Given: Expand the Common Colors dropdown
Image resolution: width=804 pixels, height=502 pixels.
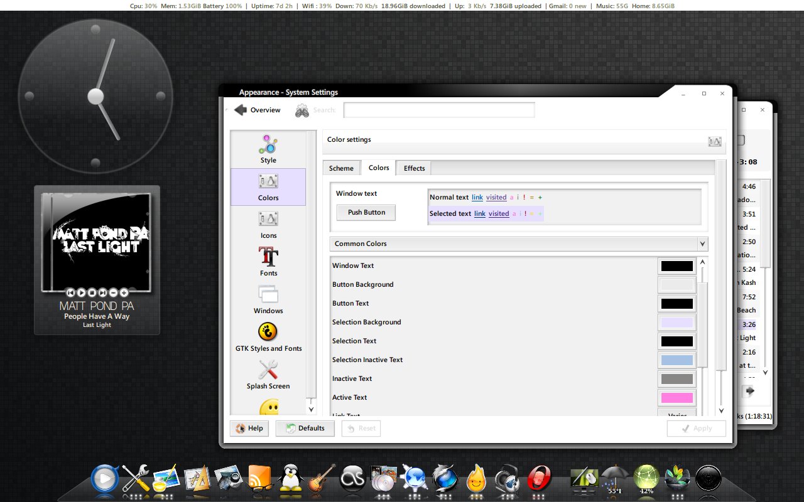Looking at the screenshot, I should 519,243.
